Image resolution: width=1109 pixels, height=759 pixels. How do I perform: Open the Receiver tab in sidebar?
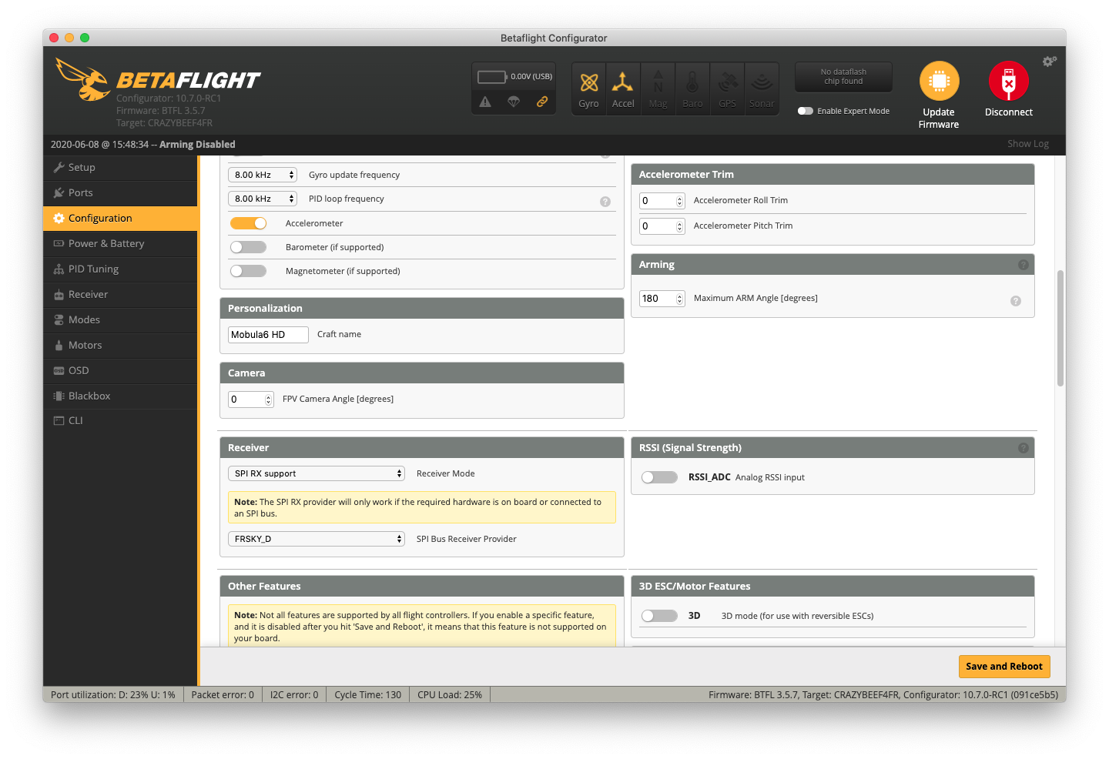click(121, 295)
